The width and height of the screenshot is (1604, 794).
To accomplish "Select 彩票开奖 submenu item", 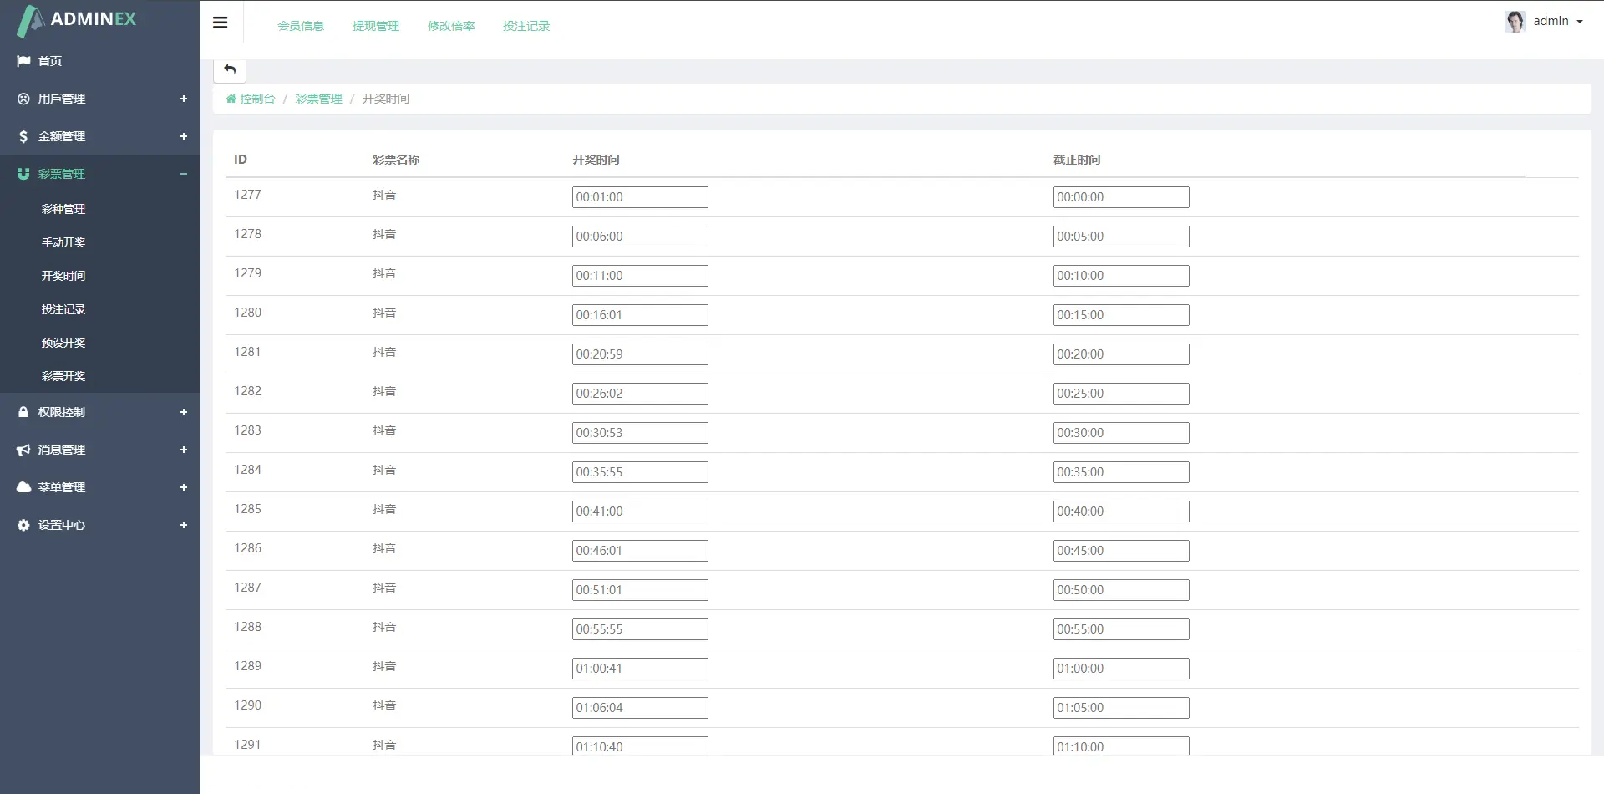I will tap(63, 376).
